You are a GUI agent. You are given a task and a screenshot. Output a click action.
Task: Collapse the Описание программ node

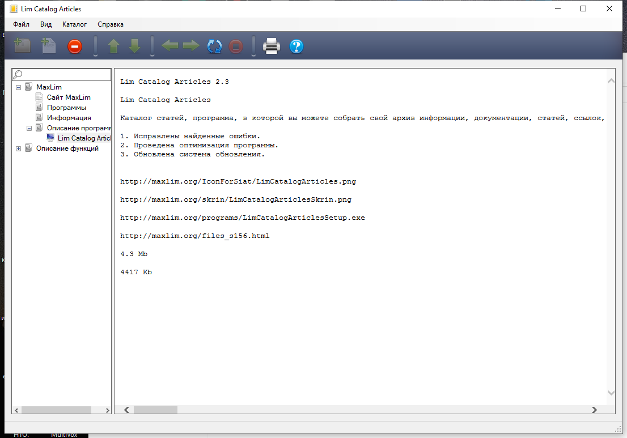[x=29, y=128]
